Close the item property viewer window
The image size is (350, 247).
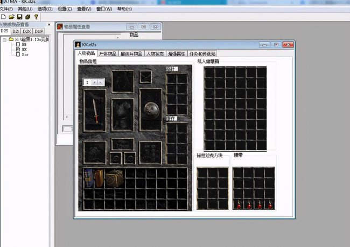[156, 27]
